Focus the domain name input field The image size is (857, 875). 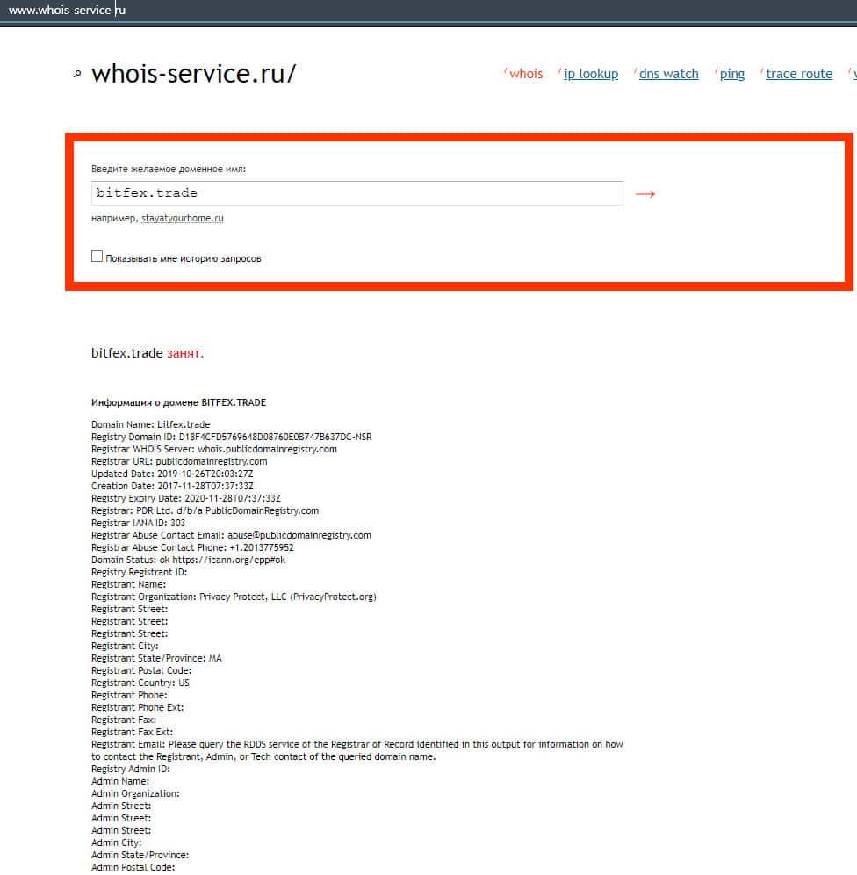tap(356, 193)
